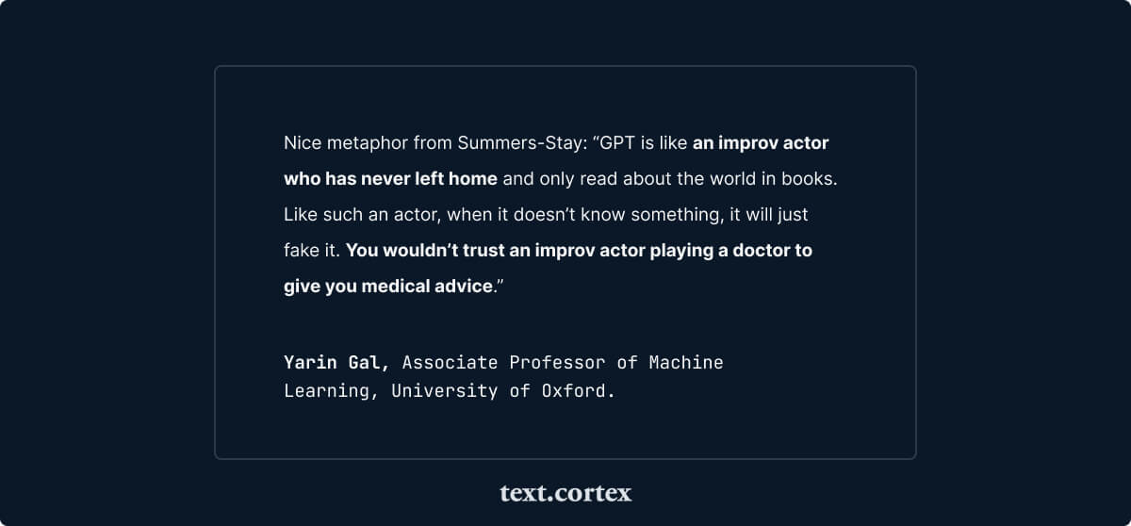Viewport: 1131px width, 526px height.
Task: Click the bold words "give you medical advice"
Action: point(388,286)
